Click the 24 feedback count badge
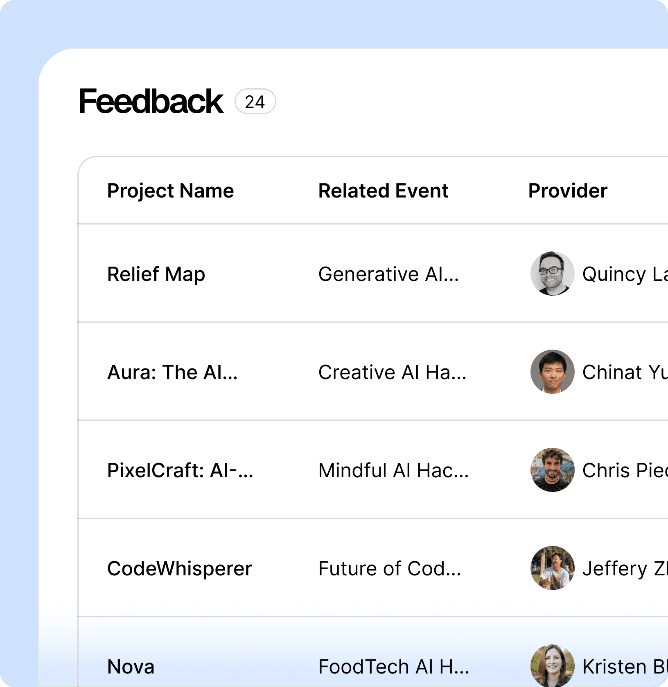Viewport: 668px width, 687px height. coord(255,101)
